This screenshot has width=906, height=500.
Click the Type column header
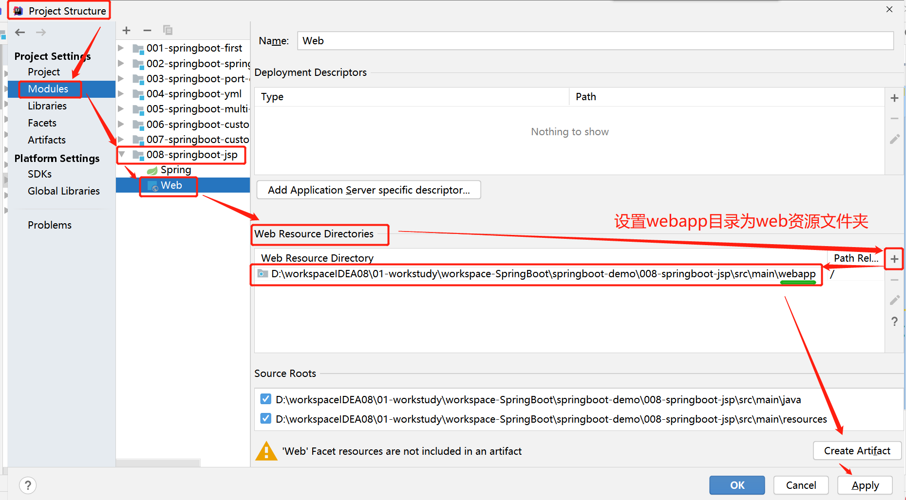tap(412, 97)
